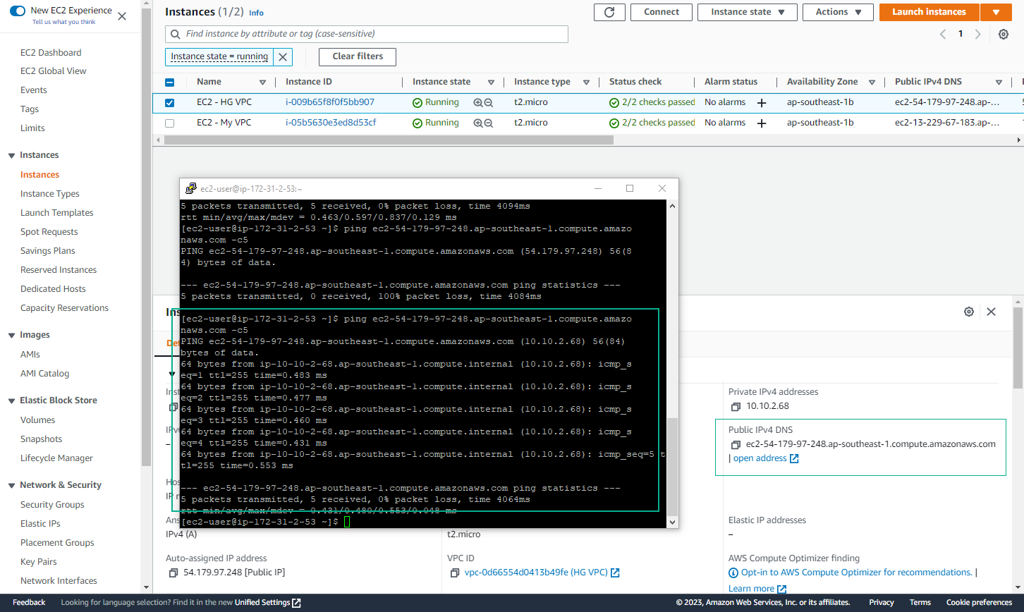Refresh the instances list

(x=609, y=12)
